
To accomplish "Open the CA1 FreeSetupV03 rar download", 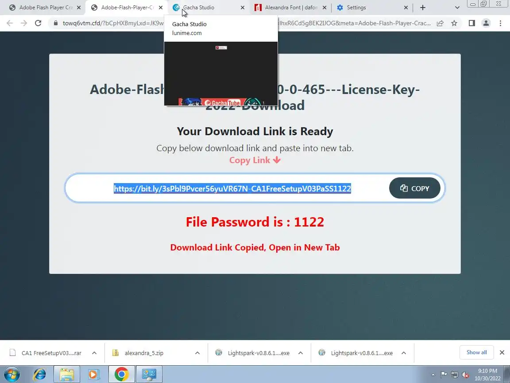I will tap(46, 353).
